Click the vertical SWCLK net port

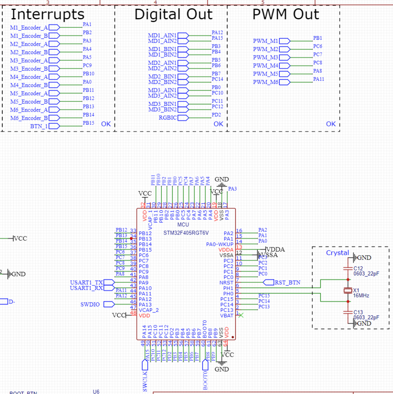point(145,365)
